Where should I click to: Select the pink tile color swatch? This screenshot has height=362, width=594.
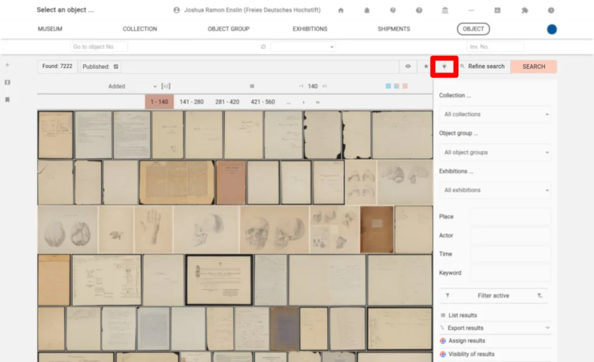pyautogui.click(x=405, y=86)
